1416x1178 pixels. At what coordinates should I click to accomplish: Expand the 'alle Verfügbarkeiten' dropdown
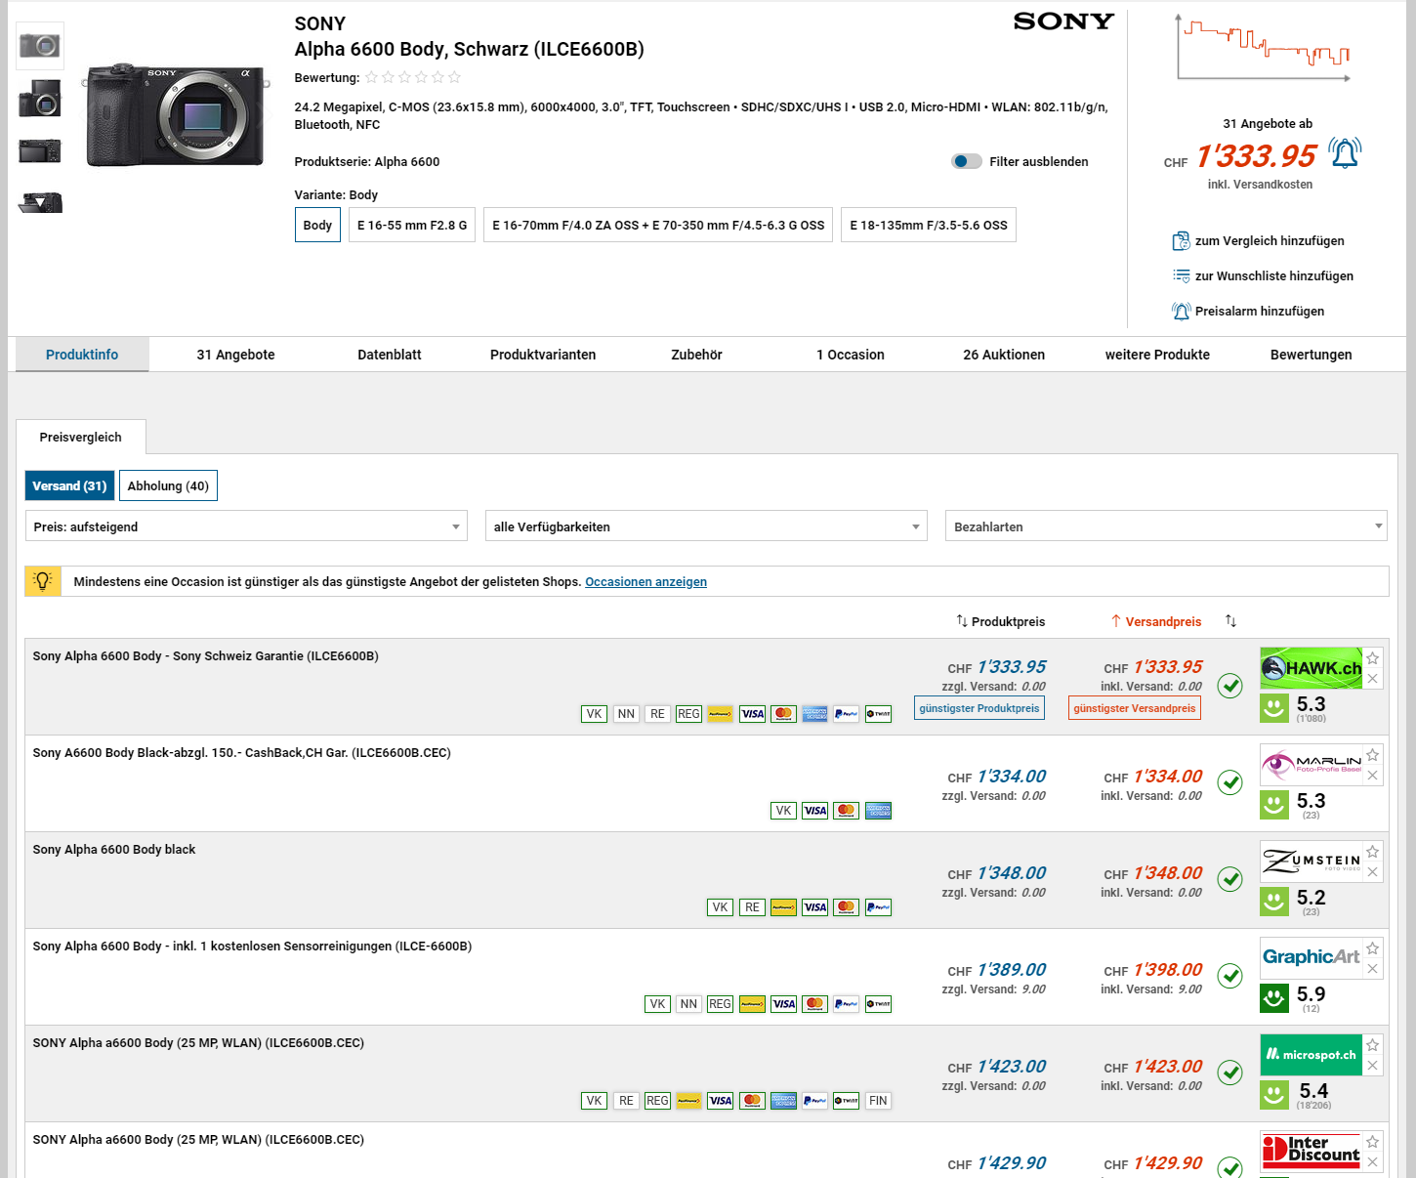coord(706,526)
